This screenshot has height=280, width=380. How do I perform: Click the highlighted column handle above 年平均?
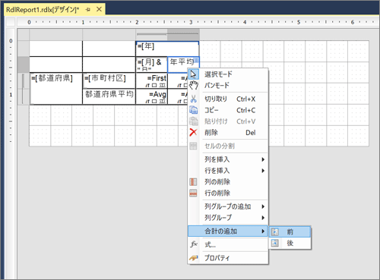[x=183, y=34]
